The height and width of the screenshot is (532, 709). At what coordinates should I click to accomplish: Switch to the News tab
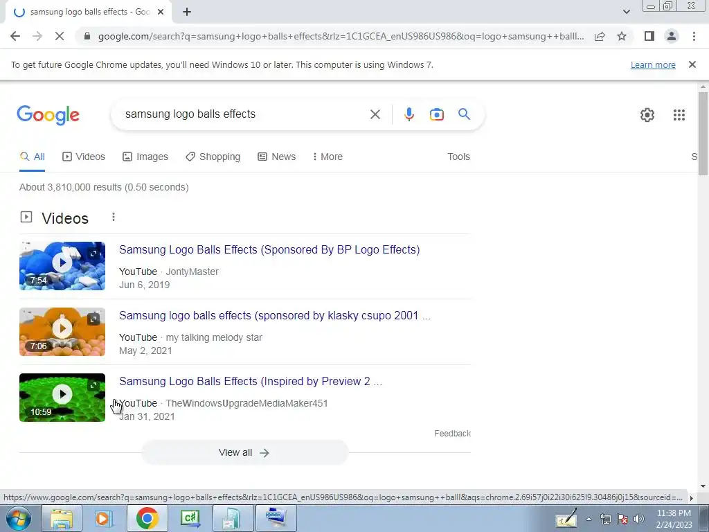point(277,157)
